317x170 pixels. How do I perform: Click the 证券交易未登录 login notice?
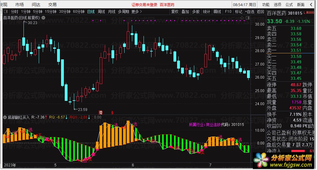point(144,5)
